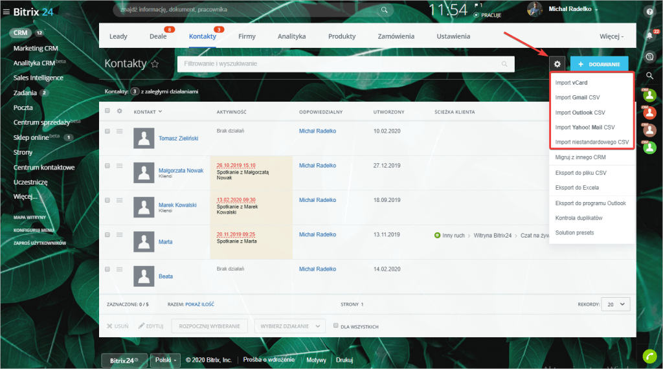Click the settings gear next to Dodawanie
Image resolution: width=663 pixels, height=369 pixels.
(557, 64)
